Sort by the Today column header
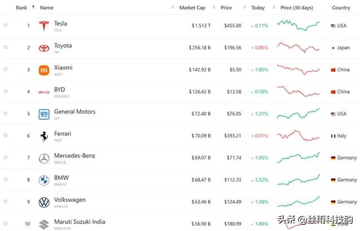 click(x=258, y=8)
